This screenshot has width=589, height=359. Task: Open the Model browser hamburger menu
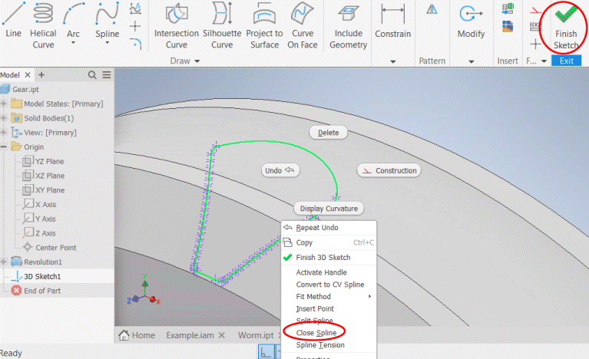pyautogui.click(x=107, y=75)
